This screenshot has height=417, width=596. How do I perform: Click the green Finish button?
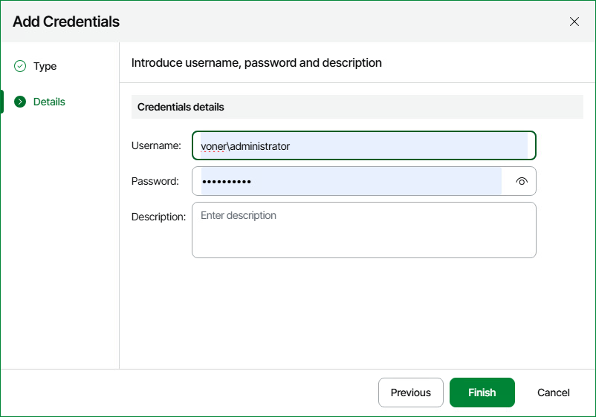[482, 393]
